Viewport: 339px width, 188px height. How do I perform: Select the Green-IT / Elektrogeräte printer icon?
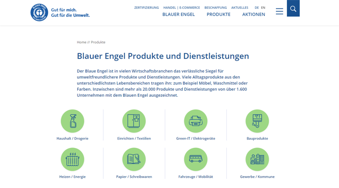[196, 121]
